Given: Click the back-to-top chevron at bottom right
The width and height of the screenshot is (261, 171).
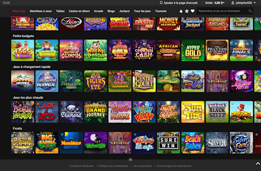Looking at the screenshot, I should (258, 164).
